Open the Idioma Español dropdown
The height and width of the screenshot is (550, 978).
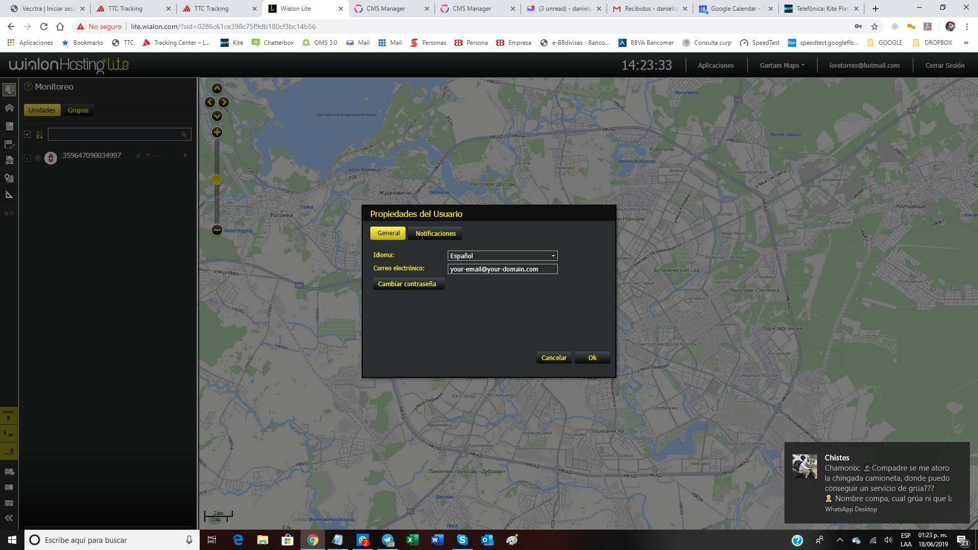[x=502, y=256]
